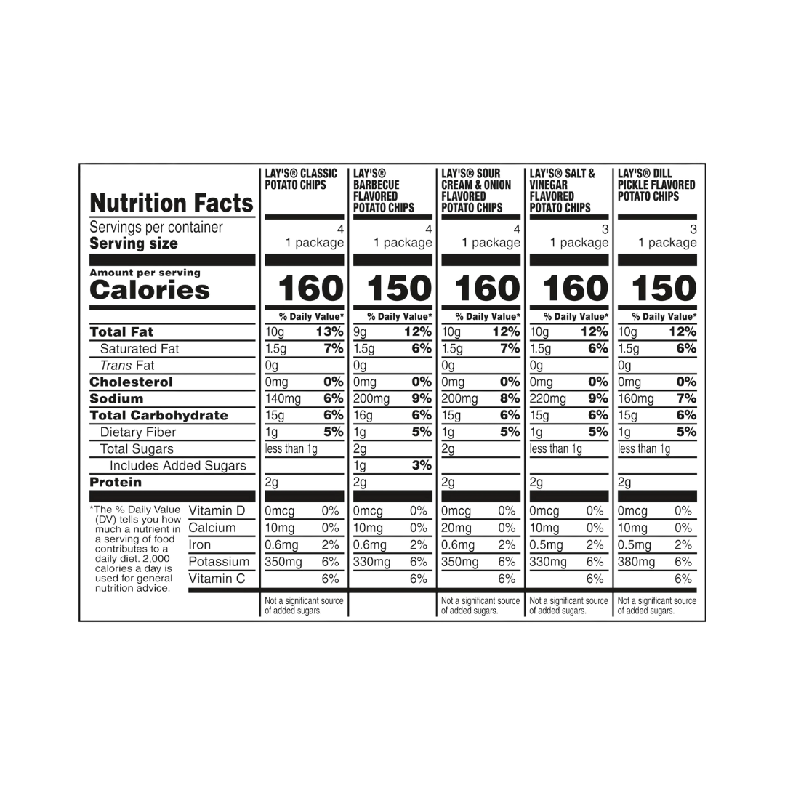This screenshot has width=785, height=785.
Task: Click the Sodium row label
Action: point(116,398)
